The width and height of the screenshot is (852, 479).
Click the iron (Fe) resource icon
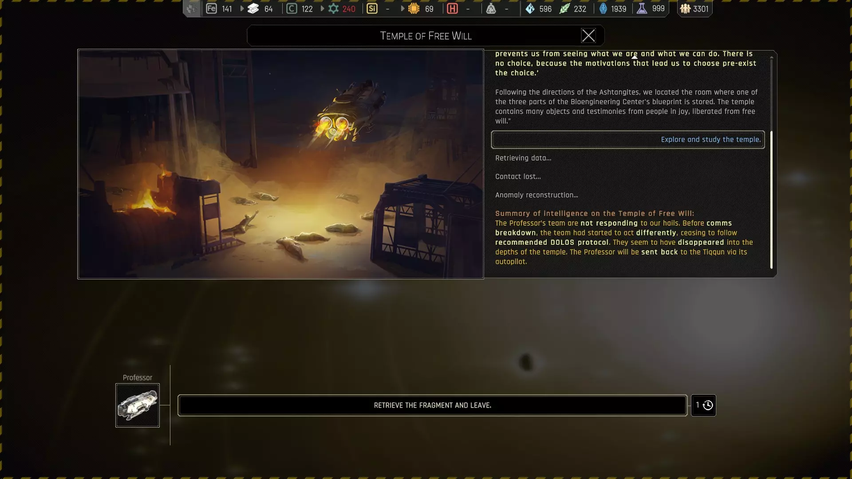click(x=212, y=8)
